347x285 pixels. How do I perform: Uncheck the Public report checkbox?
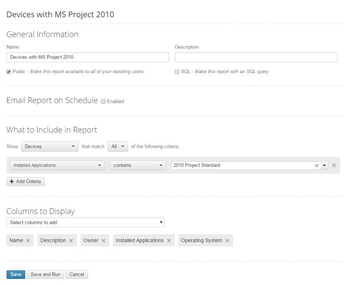[x=8, y=71]
